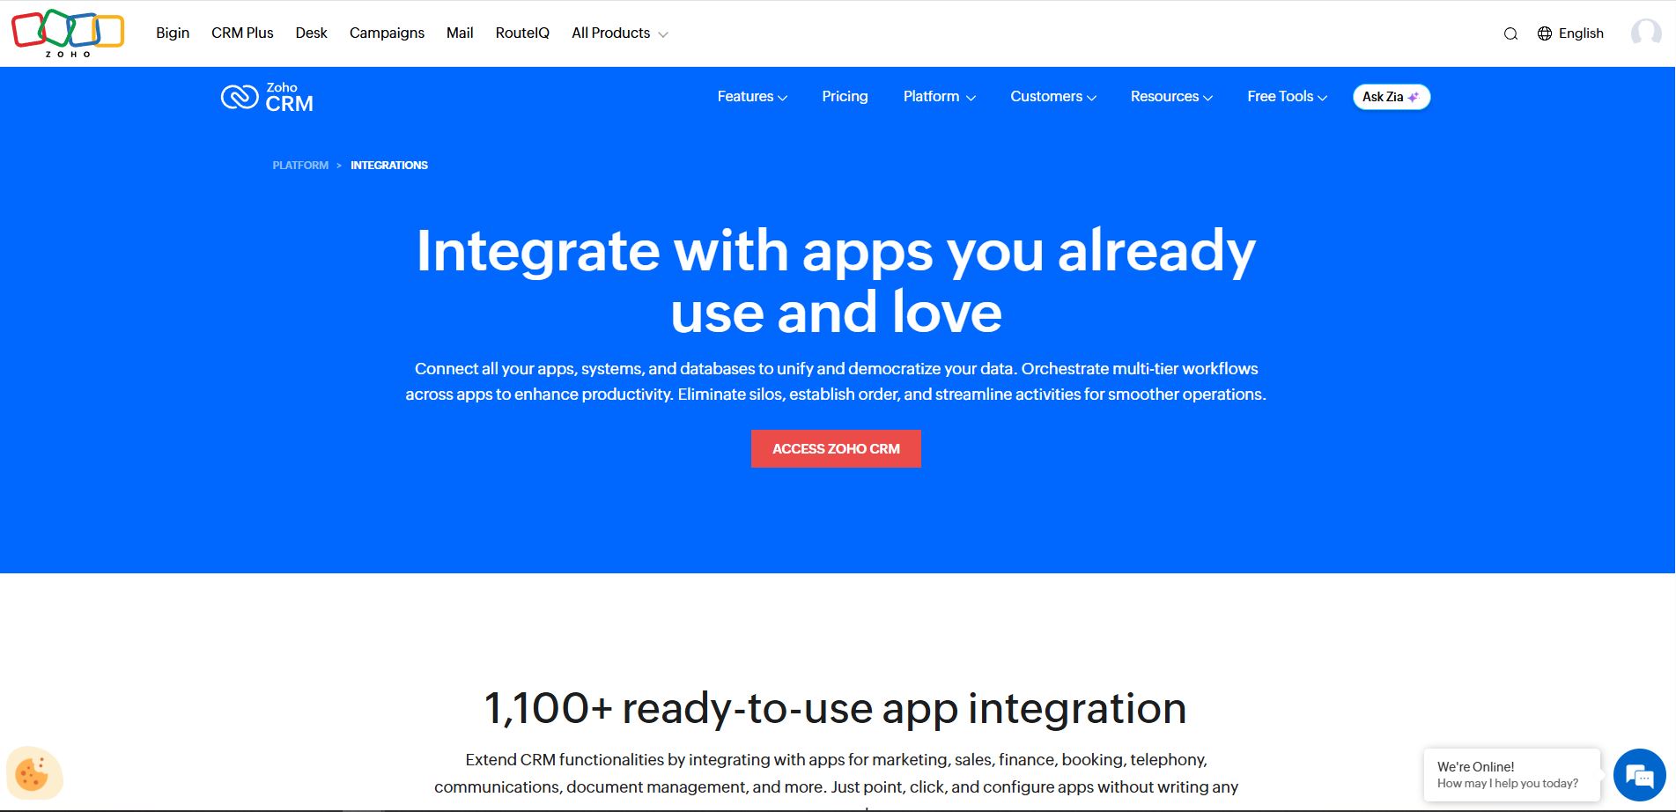Click the search magnifier icon
1676x812 pixels.
[1510, 33]
